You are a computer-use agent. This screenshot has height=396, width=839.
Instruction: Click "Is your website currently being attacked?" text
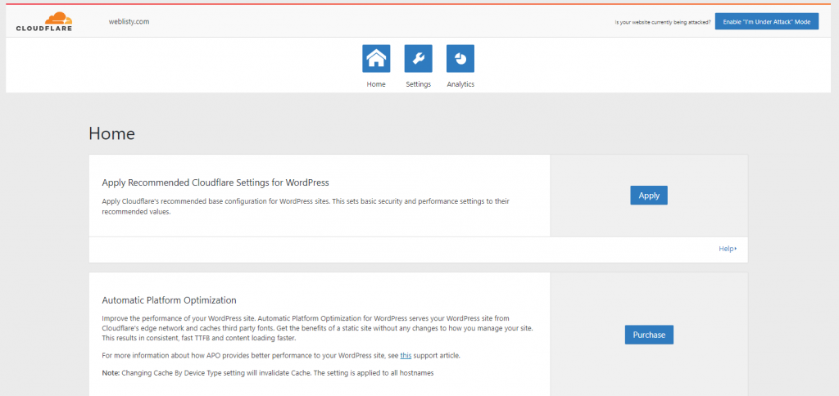663,22
